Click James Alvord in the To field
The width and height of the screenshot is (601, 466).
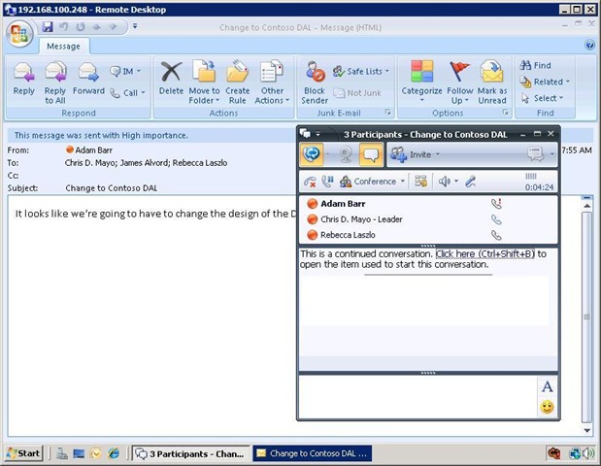[x=144, y=163]
